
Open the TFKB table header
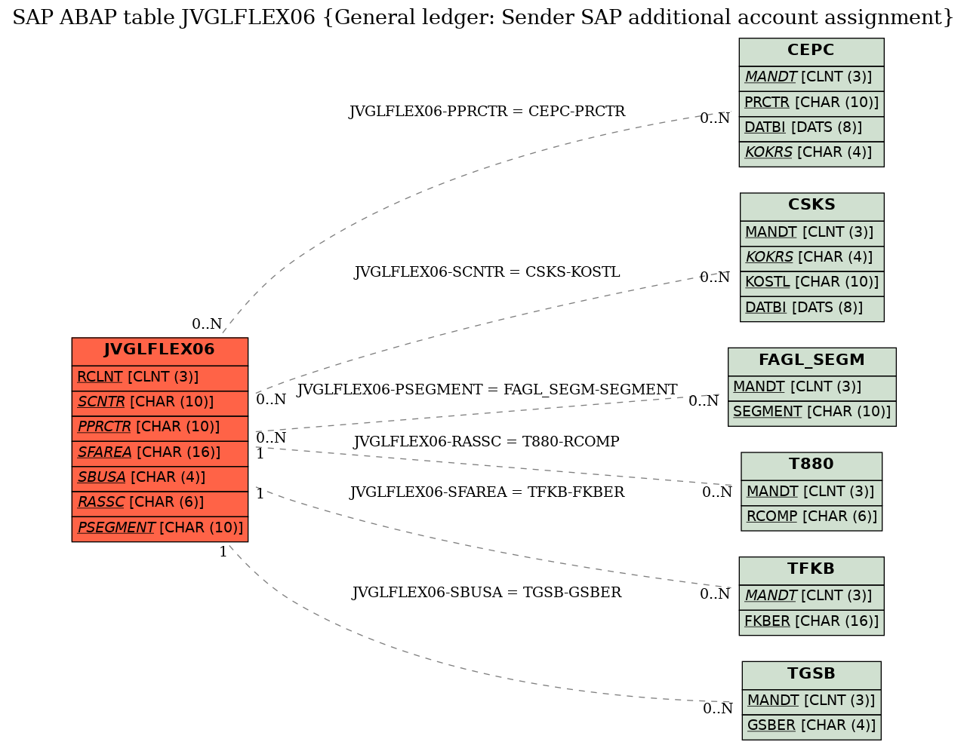pyautogui.click(x=811, y=570)
